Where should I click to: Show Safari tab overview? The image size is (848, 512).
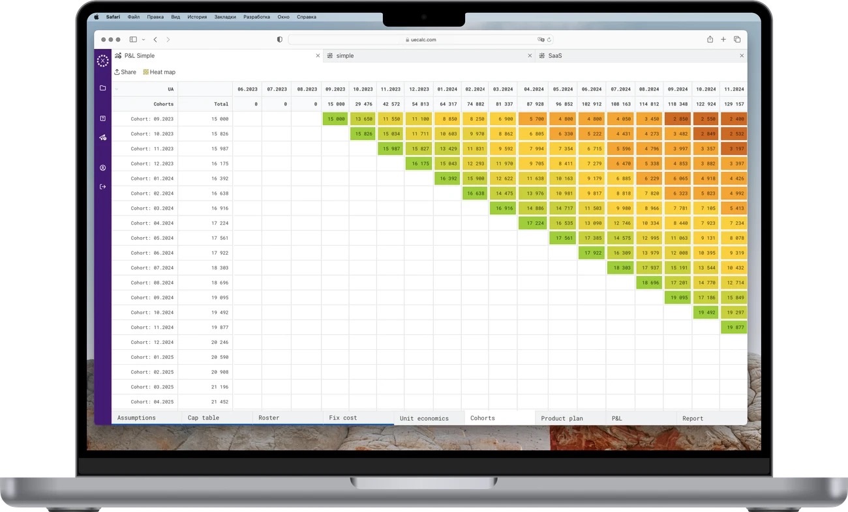coord(737,40)
